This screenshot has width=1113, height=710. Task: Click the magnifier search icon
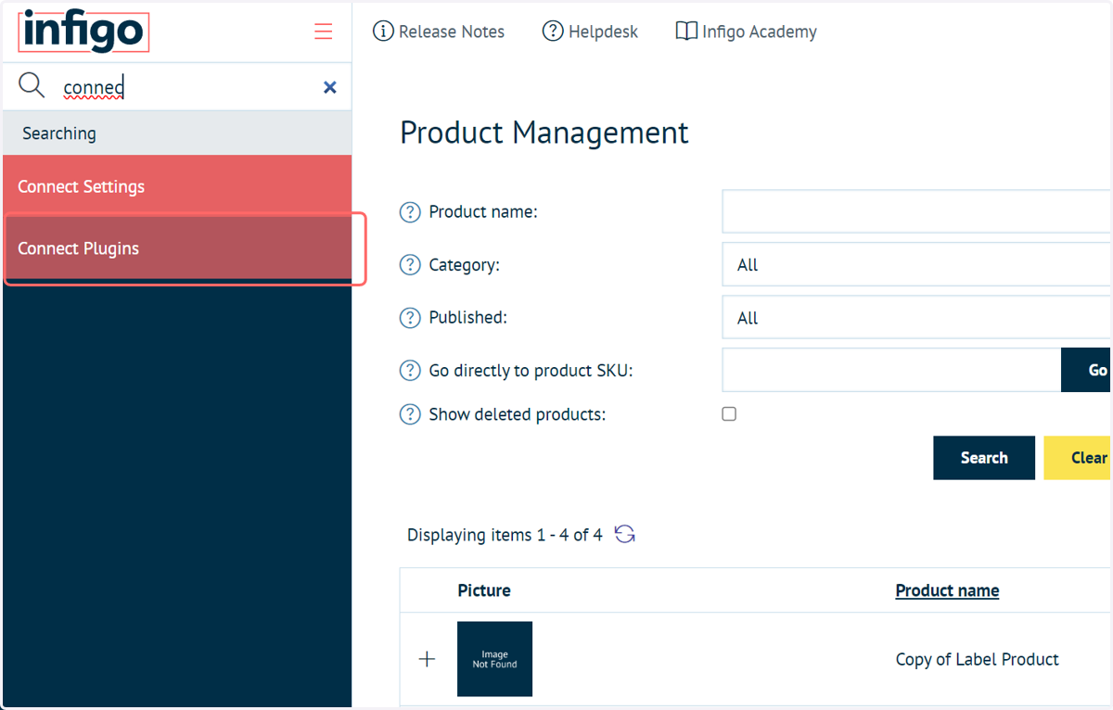pos(32,86)
